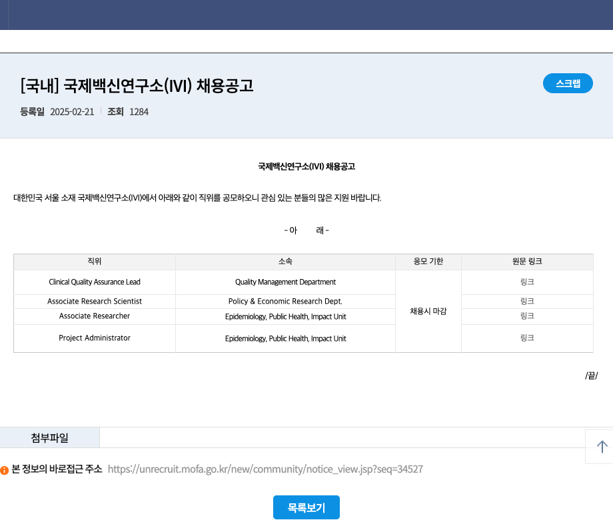Click the /끝/ end marker text

[x=592, y=376]
